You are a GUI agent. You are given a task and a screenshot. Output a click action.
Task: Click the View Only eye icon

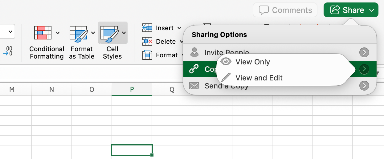pyautogui.click(x=226, y=62)
